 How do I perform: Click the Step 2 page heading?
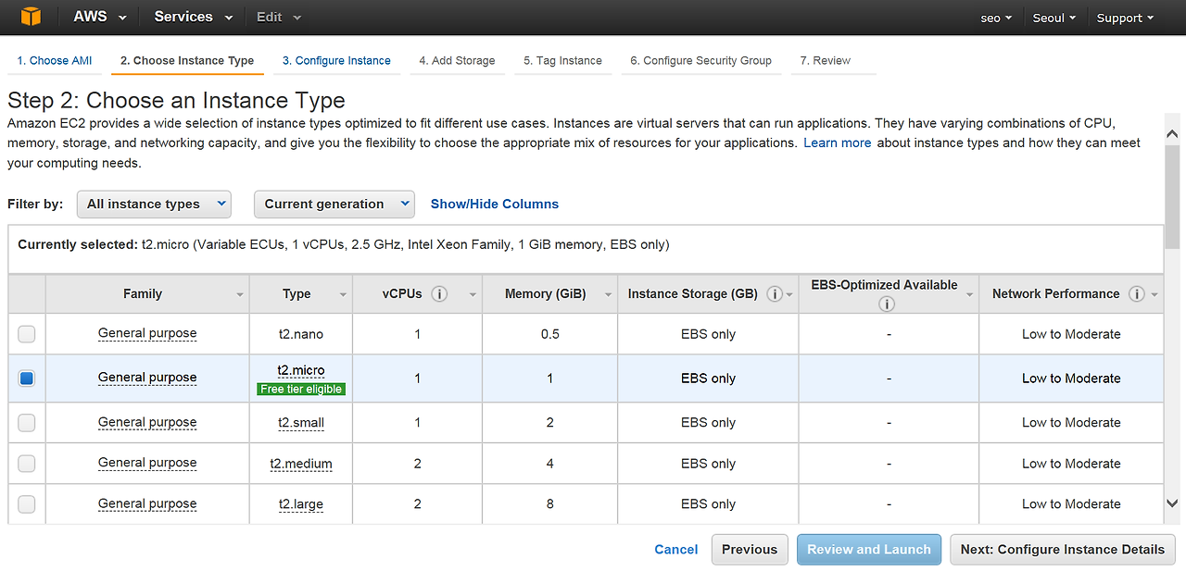(176, 101)
